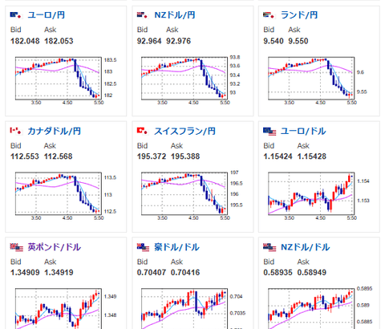The height and width of the screenshot is (329, 385).
Task: Open the ユーロ/円 currency pair link
Action: (47, 15)
